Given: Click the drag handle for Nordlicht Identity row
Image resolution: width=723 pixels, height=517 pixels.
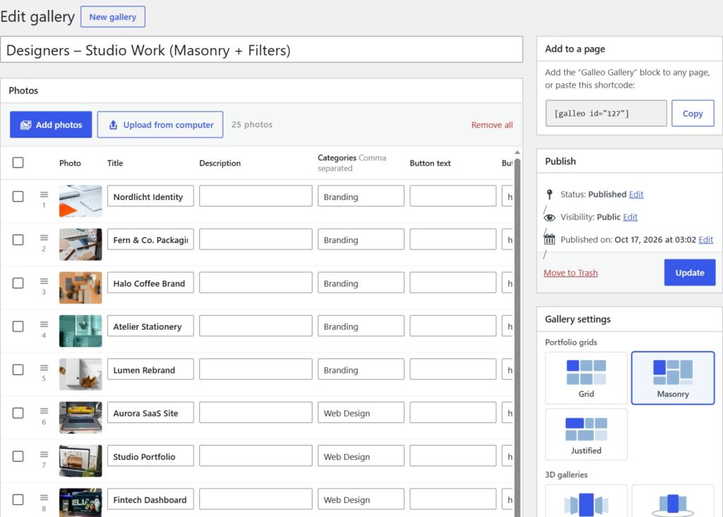Looking at the screenshot, I should tap(44, 195).
